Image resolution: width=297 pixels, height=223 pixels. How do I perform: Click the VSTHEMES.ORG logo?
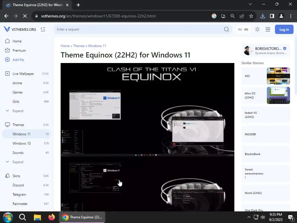(x=20, y=29)
